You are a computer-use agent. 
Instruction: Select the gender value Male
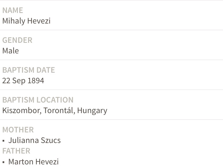[x=11, y=51]
